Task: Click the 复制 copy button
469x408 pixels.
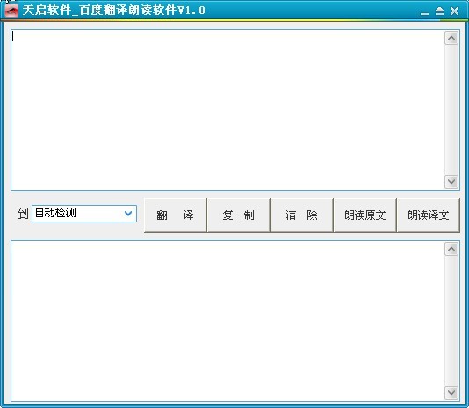Action: [x=238, y=215]
